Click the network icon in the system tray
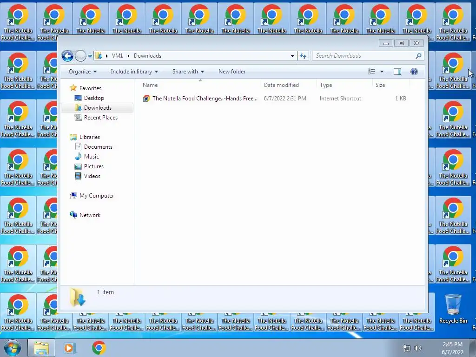The height and width of the screenshot is (357, 476). 406,348
